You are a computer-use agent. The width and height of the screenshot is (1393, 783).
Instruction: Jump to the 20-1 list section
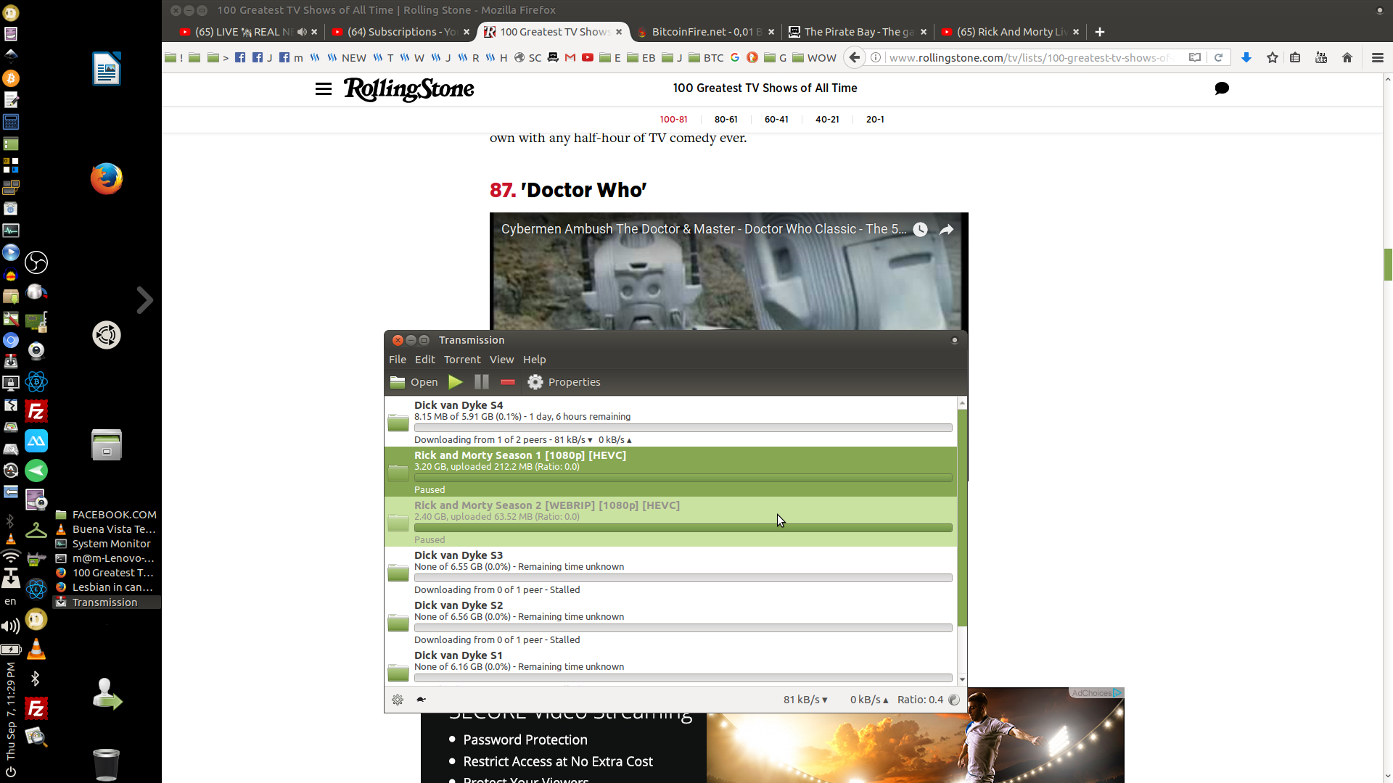[x=875, y=120]
